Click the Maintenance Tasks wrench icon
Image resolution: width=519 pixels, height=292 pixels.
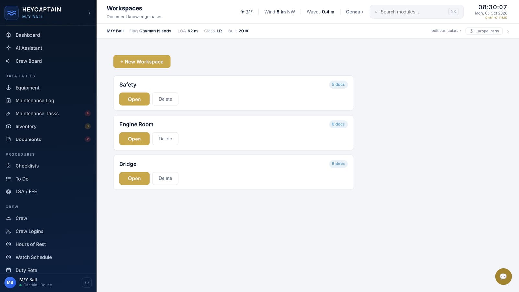click(x=9, y=114)
